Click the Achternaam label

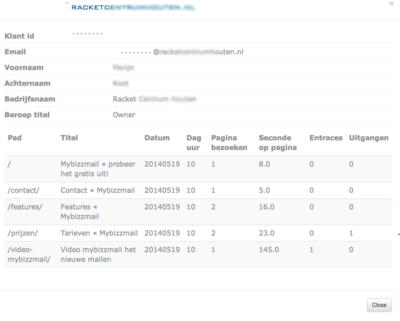[27, 83]
